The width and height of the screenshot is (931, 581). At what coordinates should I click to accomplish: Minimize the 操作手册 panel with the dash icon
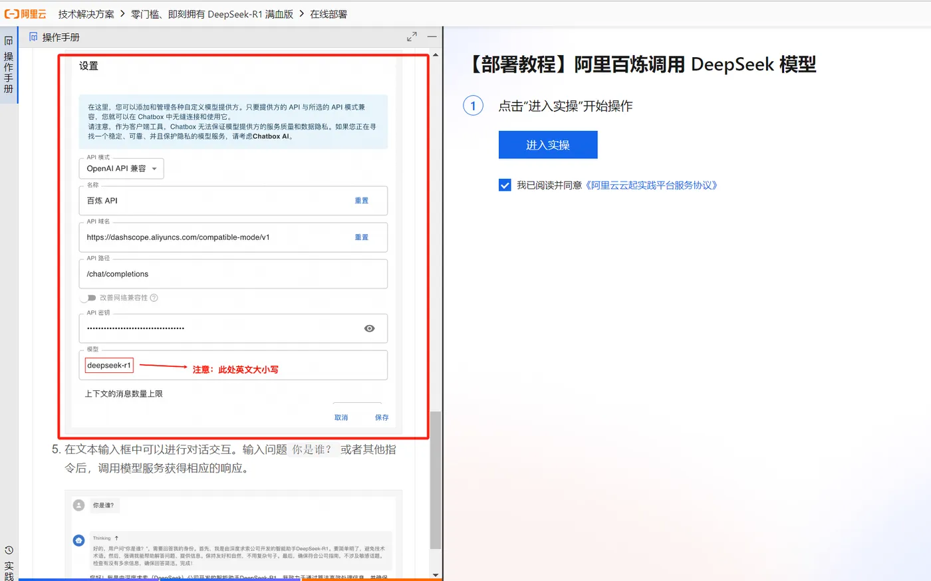pos(432,37)
